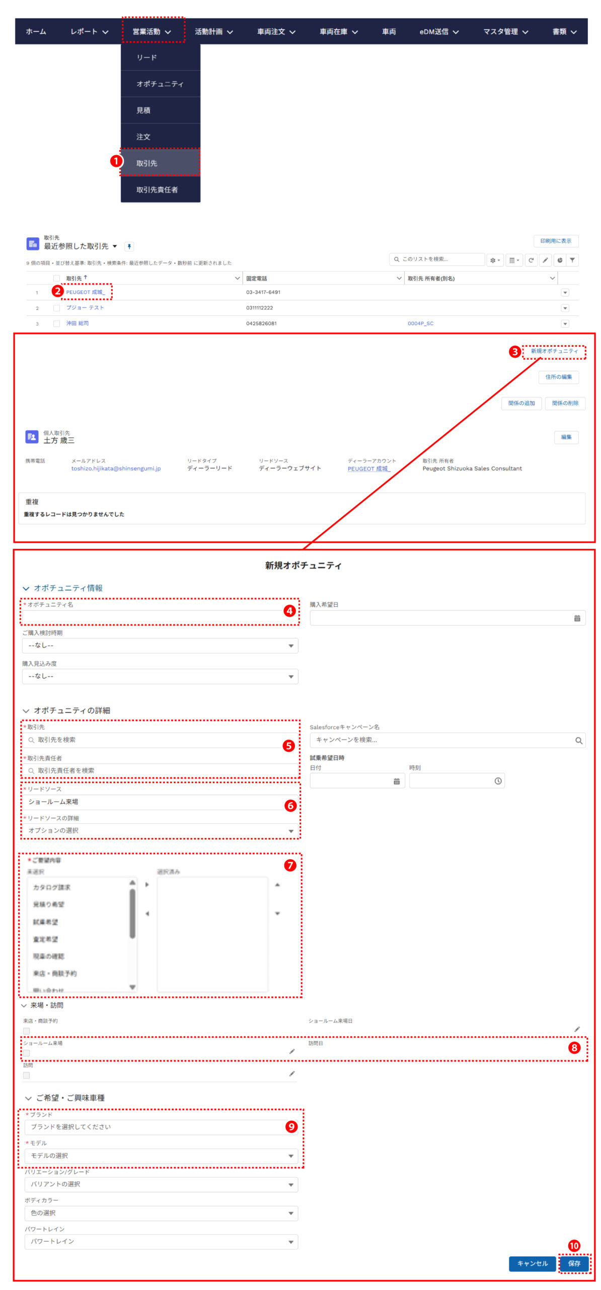Open the list filter funnel icon
The width and height of the screenshot is (601, 1290).
point(572,260)
